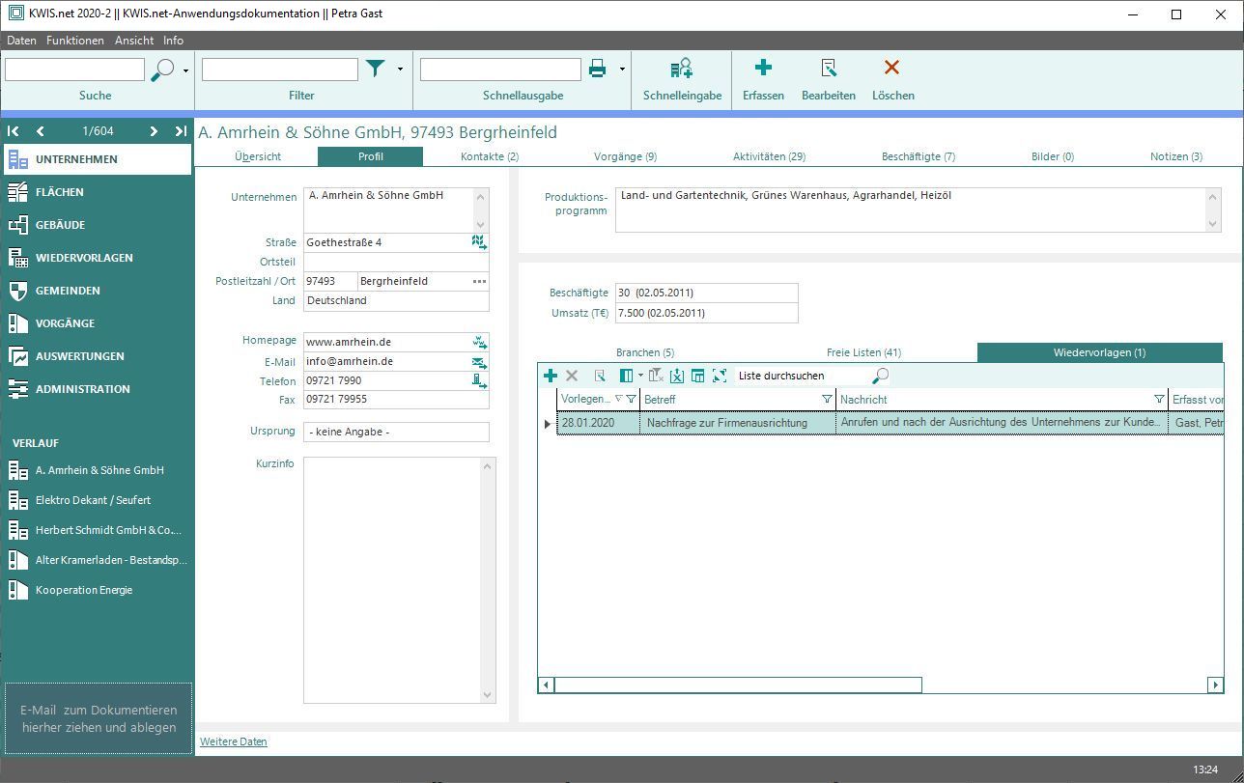
Task: Click the printer icon for Schnellausgabe
Action: tap(597, 69)
